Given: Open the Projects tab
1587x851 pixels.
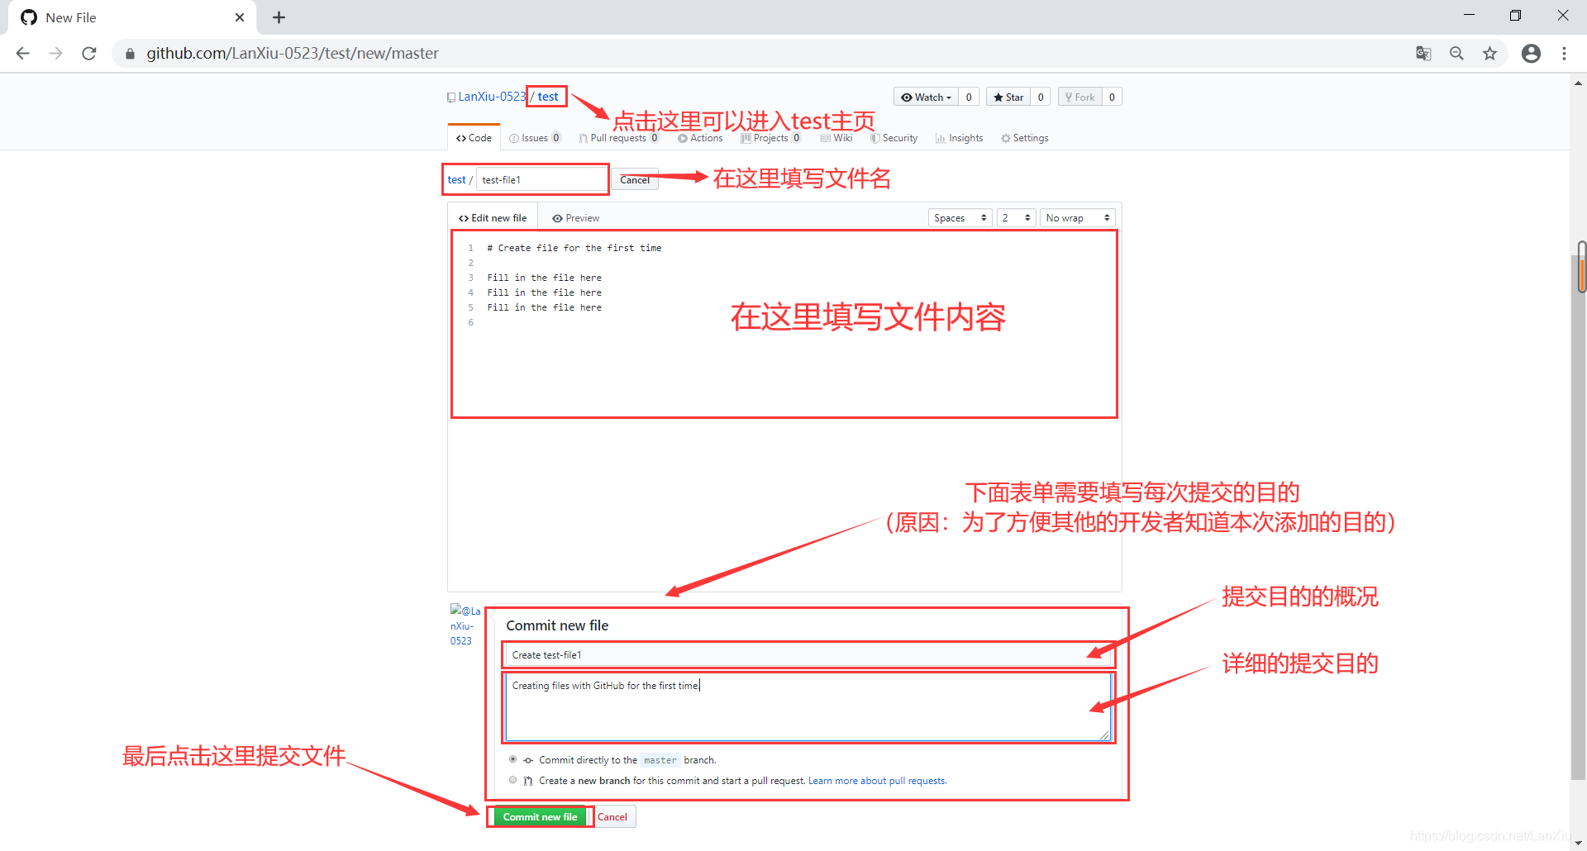Looking at the screenshot, I should [770, 138].
